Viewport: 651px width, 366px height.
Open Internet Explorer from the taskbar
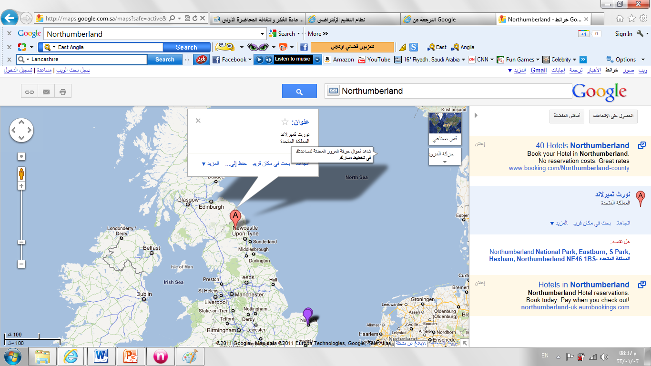[71, 356]
